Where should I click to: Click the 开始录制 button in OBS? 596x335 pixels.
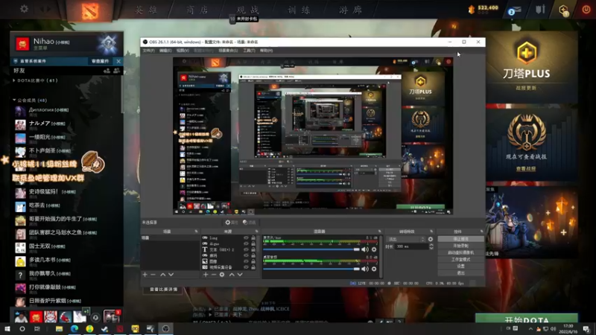[460, 246]
